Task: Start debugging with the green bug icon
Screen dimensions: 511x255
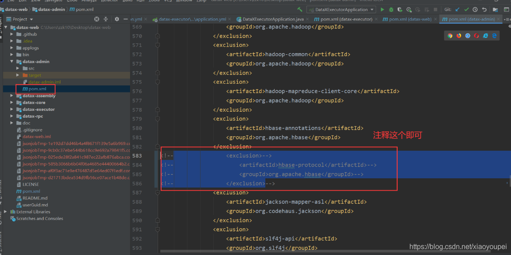Action: click(391, 10)
